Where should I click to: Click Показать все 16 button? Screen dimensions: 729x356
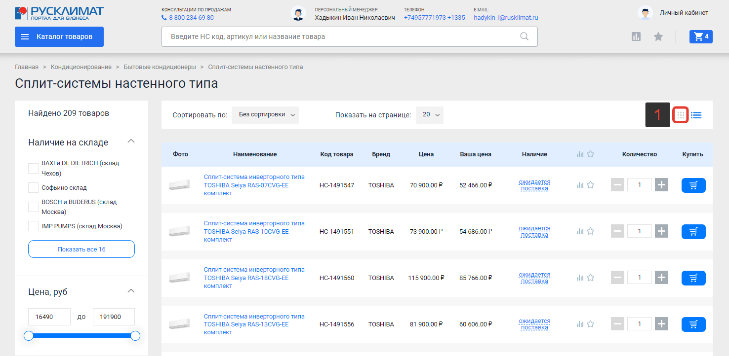tap(81, 249)
